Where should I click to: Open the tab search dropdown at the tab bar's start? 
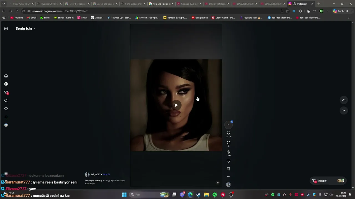pyautogui.click(x=4, y=4)
